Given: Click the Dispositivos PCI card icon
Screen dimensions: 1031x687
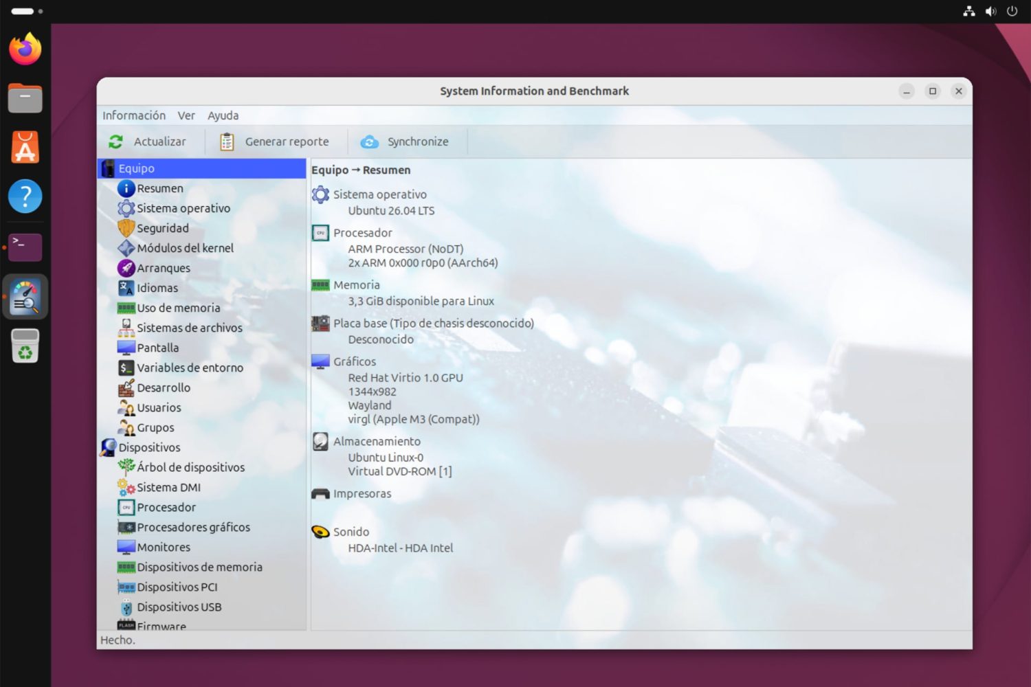Looking at the screenshot, I should [x=126, y=587].
